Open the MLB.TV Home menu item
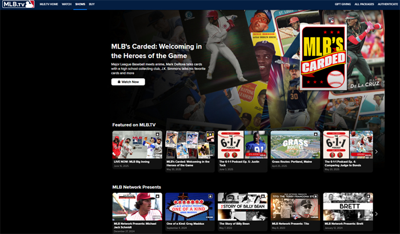The width and height of the screenshot is (400, 234). (x=49, y=5)
